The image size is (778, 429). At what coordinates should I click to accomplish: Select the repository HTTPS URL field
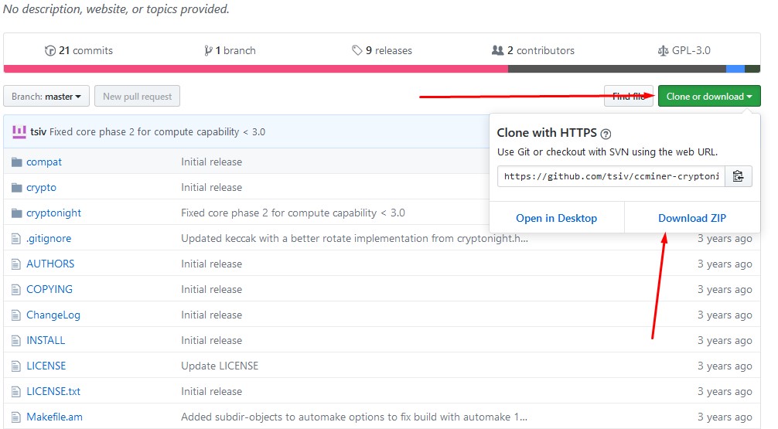coord(611,176)
